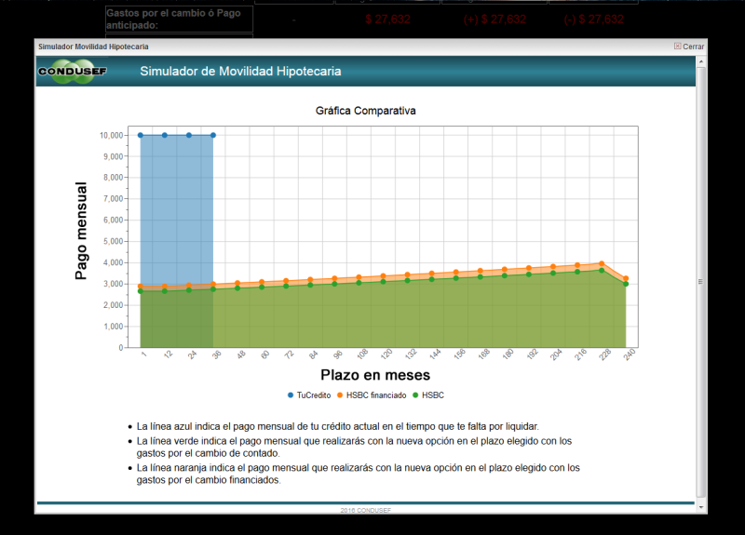Select the orange point at month 120

(x=384, y=275)
